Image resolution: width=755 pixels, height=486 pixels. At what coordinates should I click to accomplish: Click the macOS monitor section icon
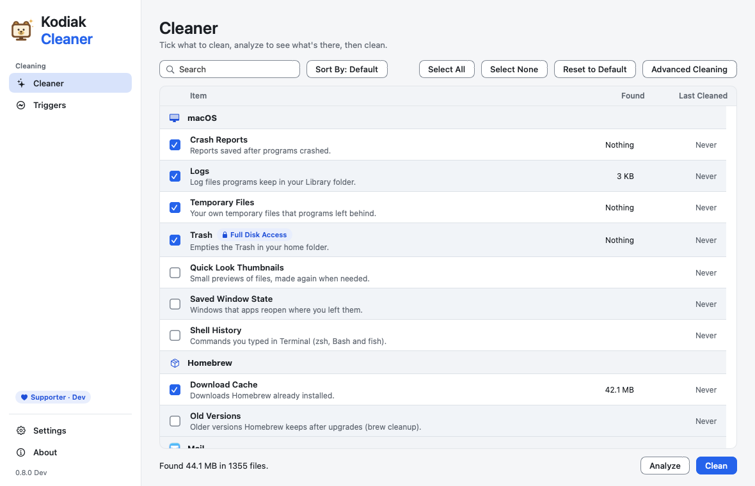[x=174, y=118]
